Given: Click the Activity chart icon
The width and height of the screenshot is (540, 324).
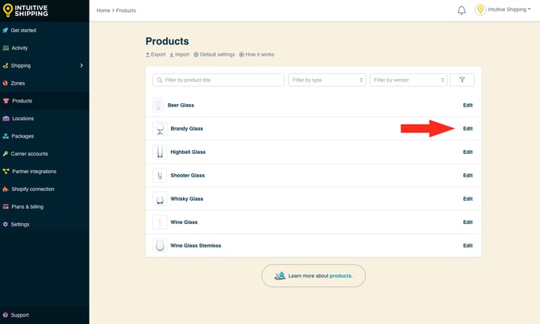Looking at the screenshot, I should coord(6,48).
